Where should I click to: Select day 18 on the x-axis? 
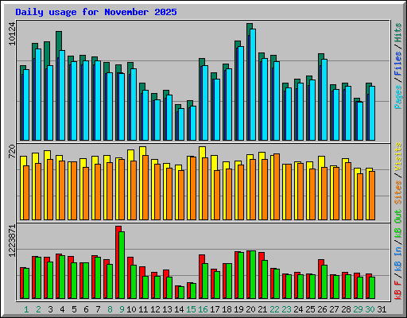point(227,309)
